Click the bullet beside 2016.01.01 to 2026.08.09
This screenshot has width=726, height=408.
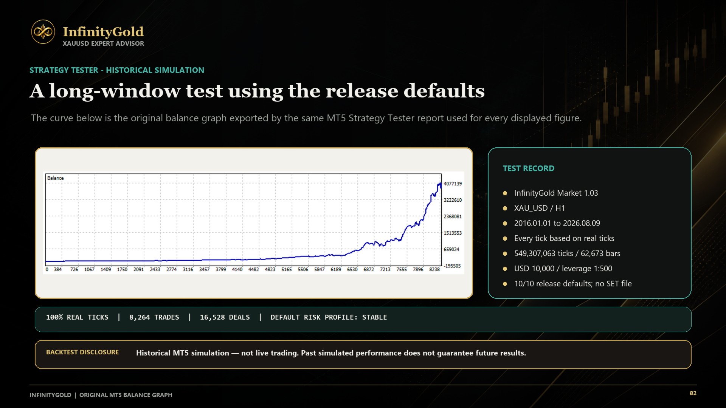pos(505,224)
